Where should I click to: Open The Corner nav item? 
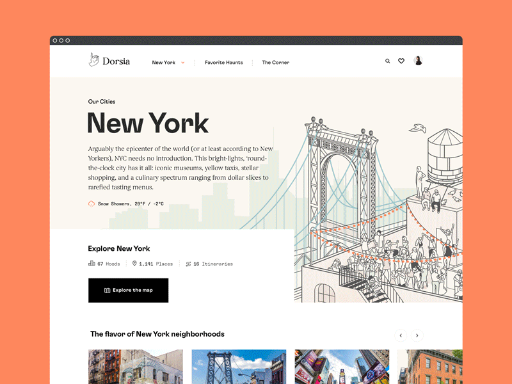coord(276,62)
